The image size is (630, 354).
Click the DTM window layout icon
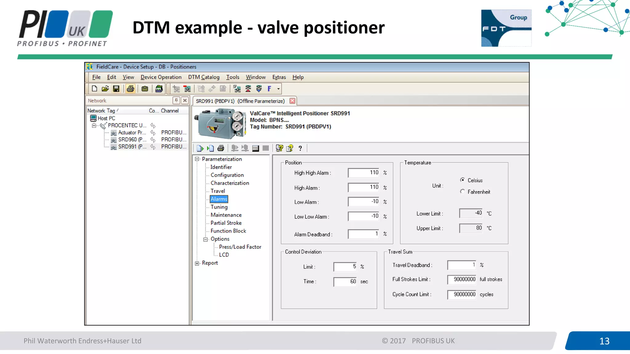[255, 148]
